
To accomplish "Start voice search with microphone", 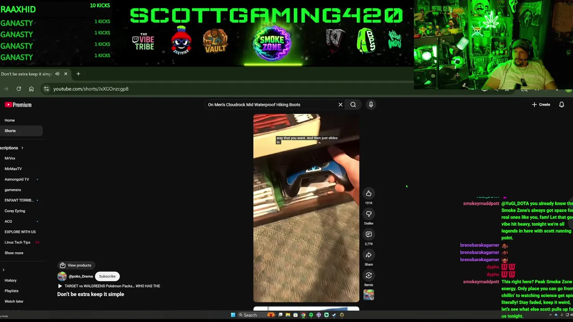I will tap(371, 105).
